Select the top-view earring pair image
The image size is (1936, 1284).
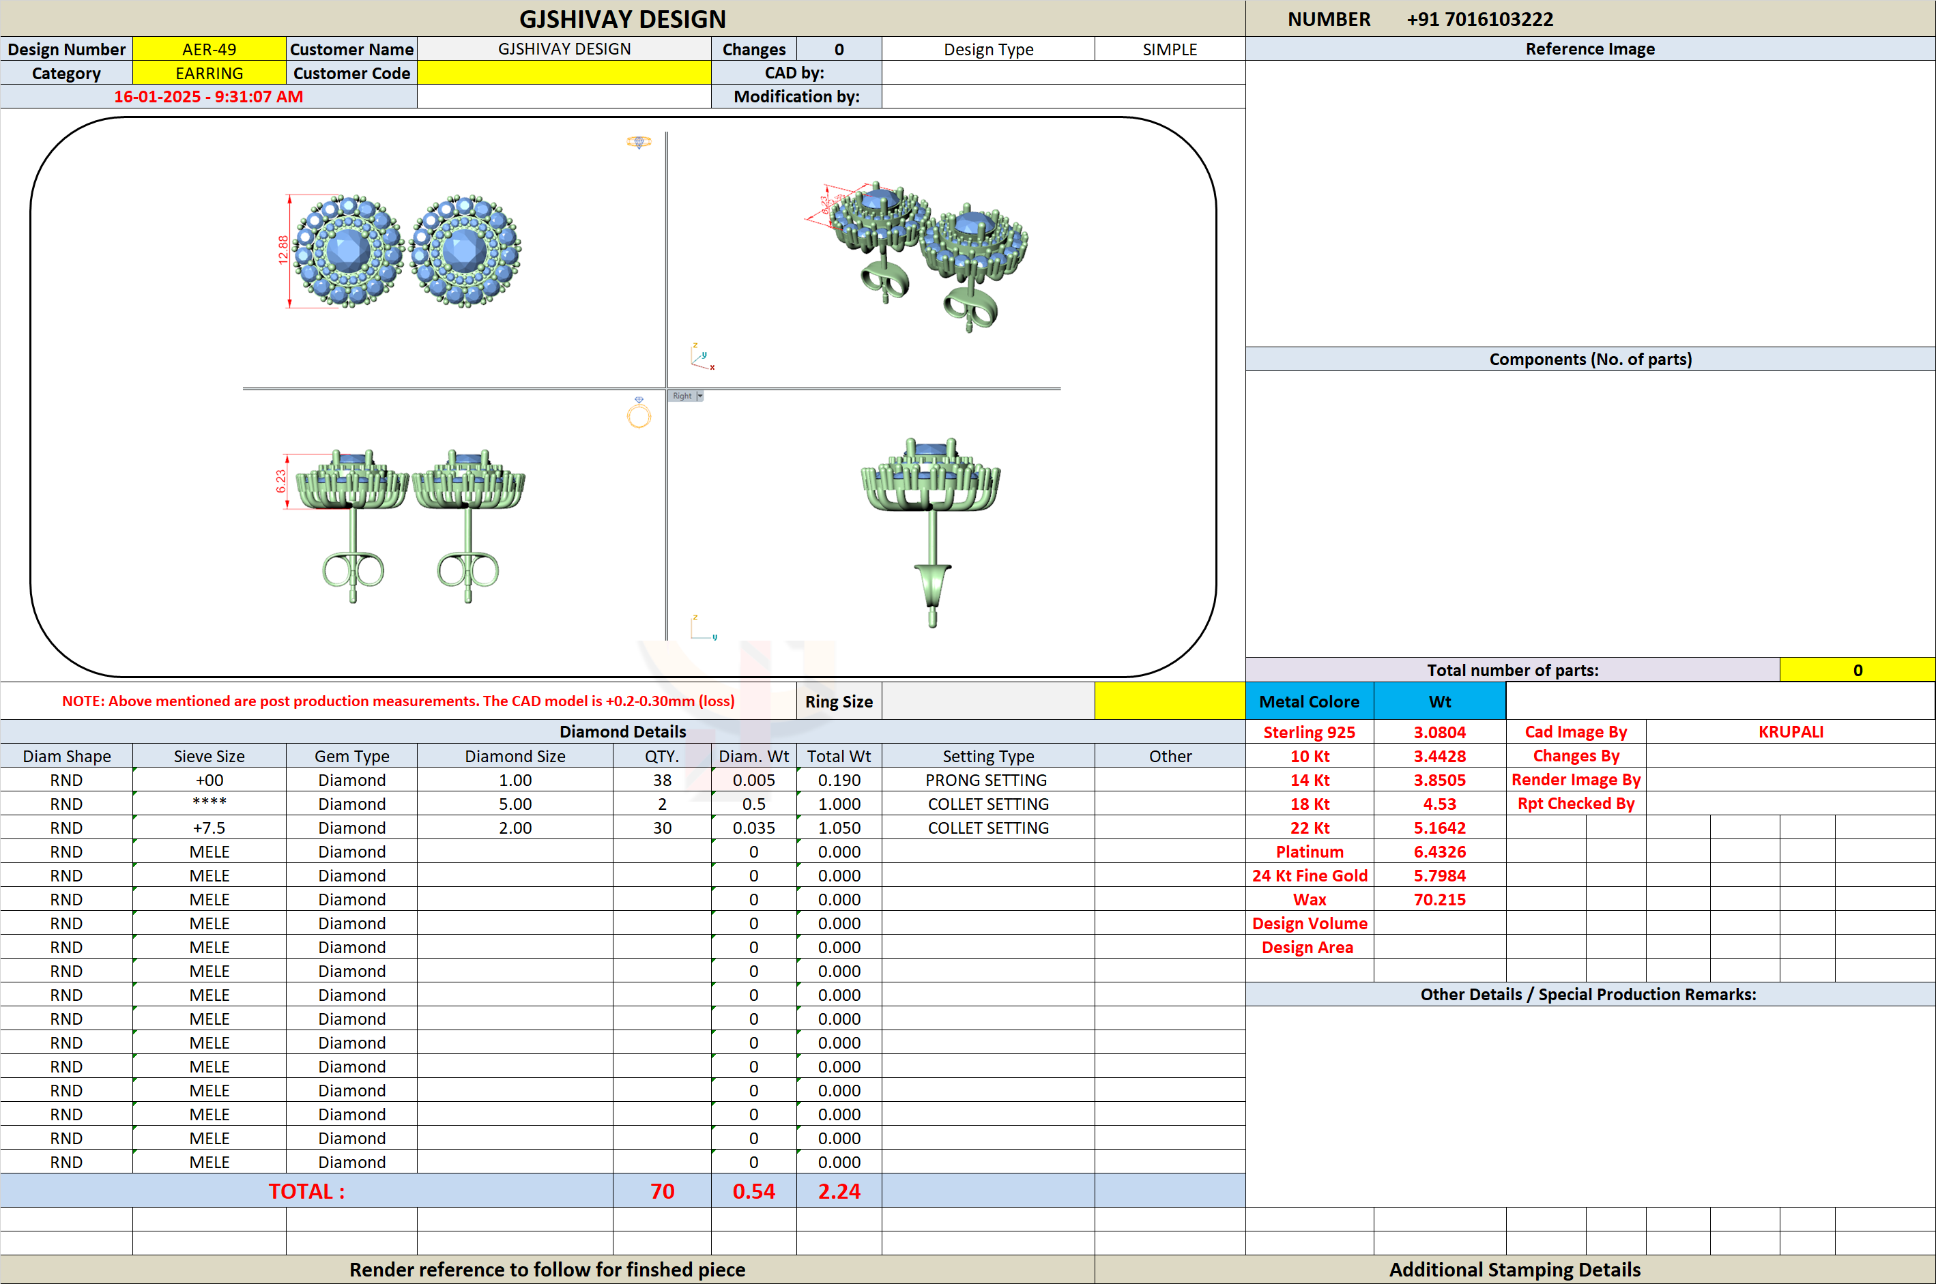point(407,251)
